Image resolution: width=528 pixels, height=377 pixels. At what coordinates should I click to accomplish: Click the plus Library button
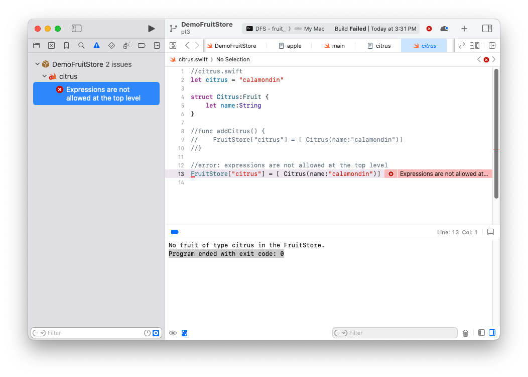[x=464, y=29]
